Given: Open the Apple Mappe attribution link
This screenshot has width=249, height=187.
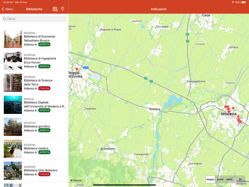Looking at the screenshot, I should click(x=76, y=180).
